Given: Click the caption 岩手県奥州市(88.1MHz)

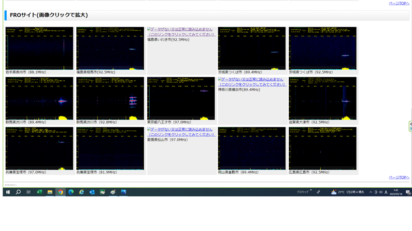Looking at the screenshot, I should (x=26, y=72).
